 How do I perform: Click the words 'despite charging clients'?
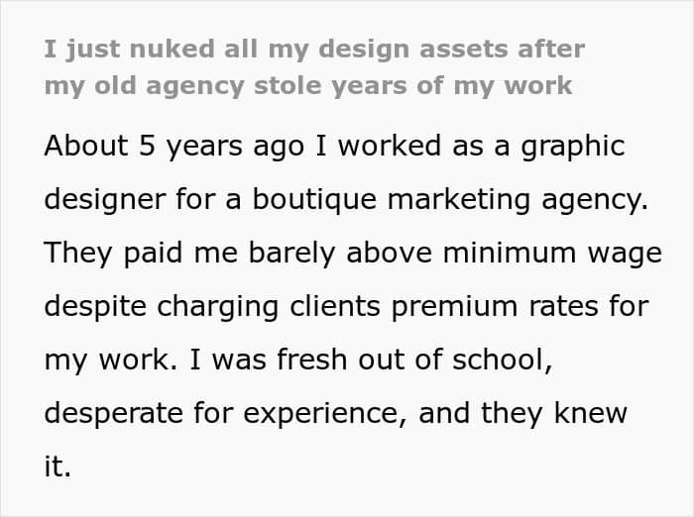[212, 307]
